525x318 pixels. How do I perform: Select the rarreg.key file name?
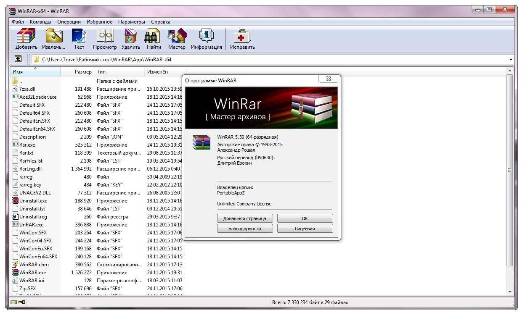(x=30, y=185)
